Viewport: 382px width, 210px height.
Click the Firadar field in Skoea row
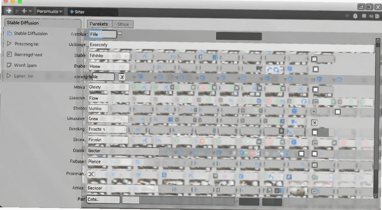point(108,140)
